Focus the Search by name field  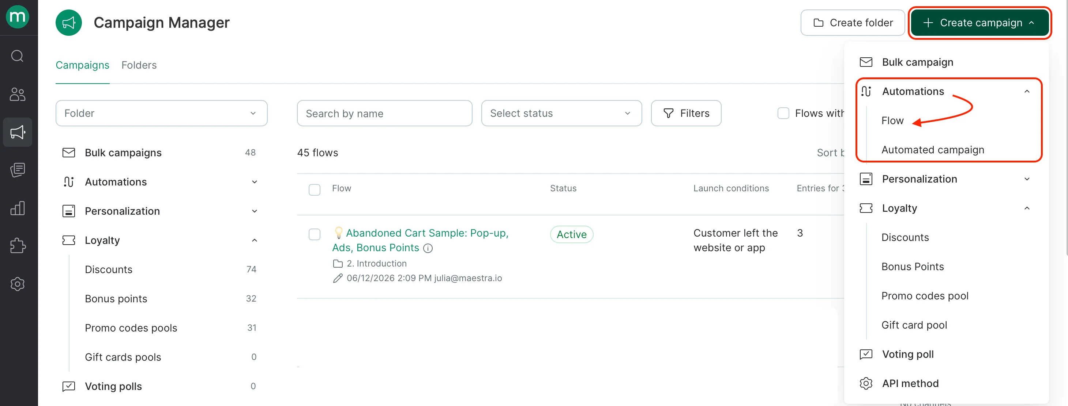(384, 114)
